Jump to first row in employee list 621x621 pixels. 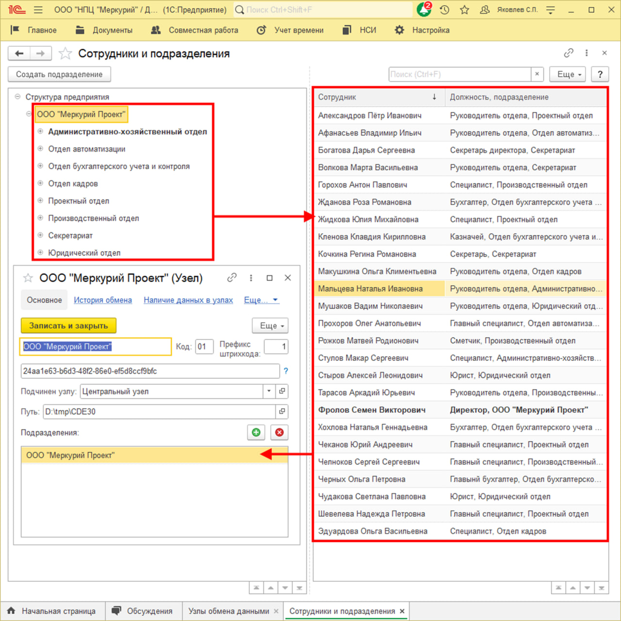pyautogui.click(x=559, y=588)
